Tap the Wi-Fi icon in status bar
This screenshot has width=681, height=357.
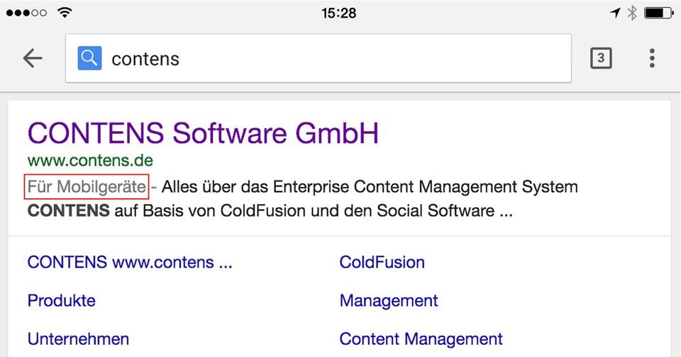(x=65, y=13)
